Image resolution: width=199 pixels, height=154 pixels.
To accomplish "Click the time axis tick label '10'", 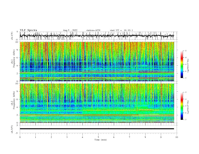I will pos(177,137).
